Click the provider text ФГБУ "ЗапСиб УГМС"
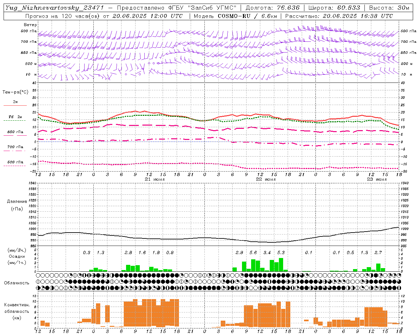Image resolution: width=418 pixels, height=334 pixels. tap(202, 8)
